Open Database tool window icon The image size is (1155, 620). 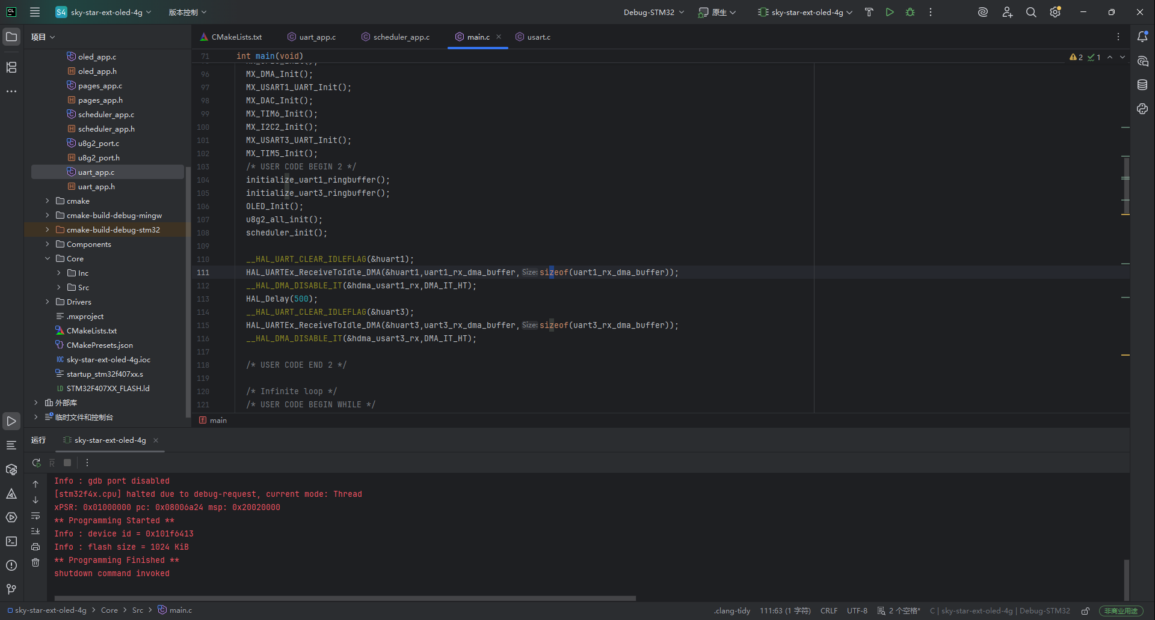pyautogui.click(x=1142, y=85)
